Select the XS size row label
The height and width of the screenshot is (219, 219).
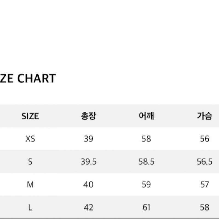(x=30, y=139)
